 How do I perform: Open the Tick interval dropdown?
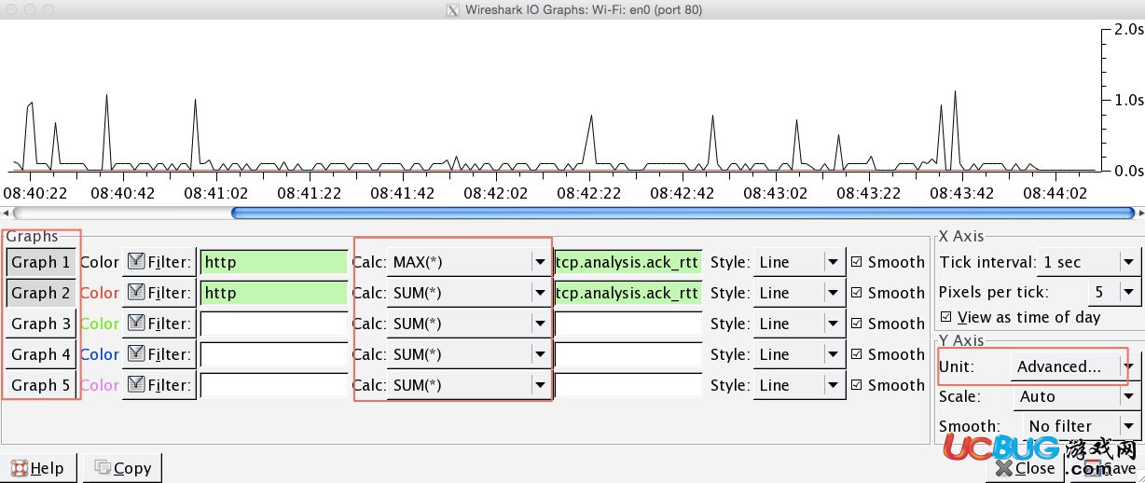tap(1088, 262)
